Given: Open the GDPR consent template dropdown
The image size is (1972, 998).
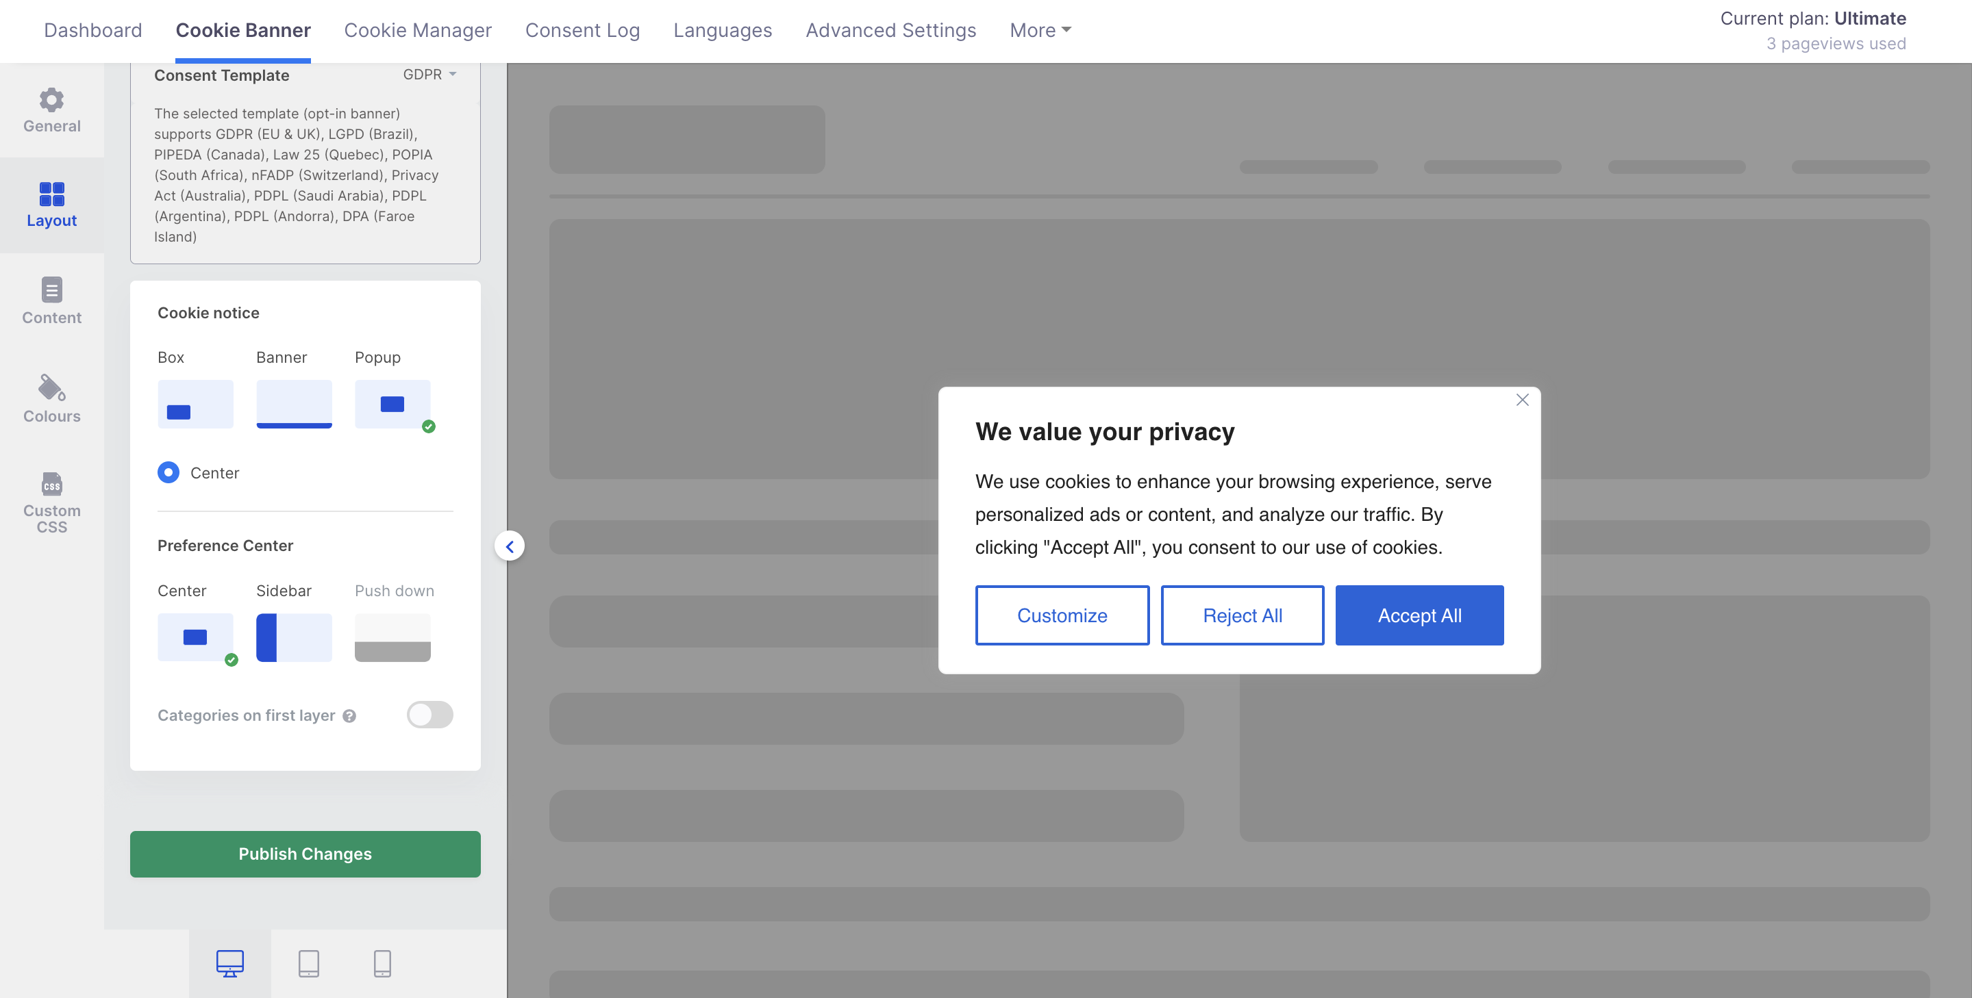Looking at the screenshot, I should (x=429, y=74).
